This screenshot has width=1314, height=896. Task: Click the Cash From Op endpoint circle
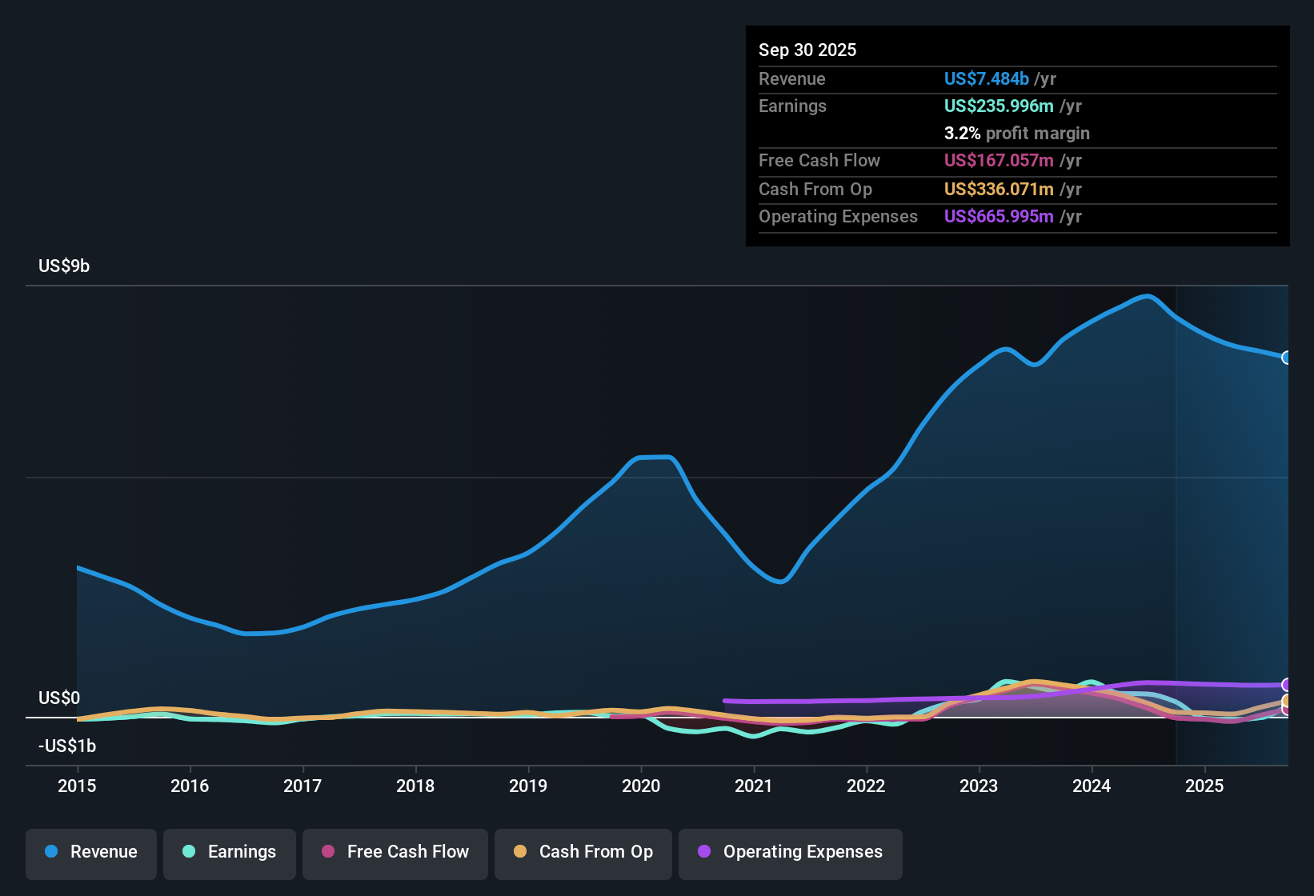(x=1287, y=701)
